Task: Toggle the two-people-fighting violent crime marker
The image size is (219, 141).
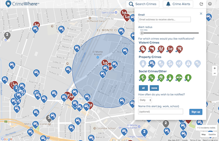Action: click(161, 49)
